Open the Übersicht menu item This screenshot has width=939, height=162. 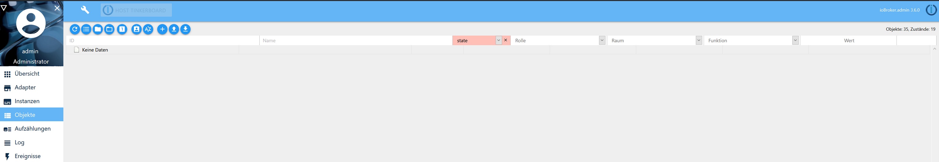(x=32, y=74)
